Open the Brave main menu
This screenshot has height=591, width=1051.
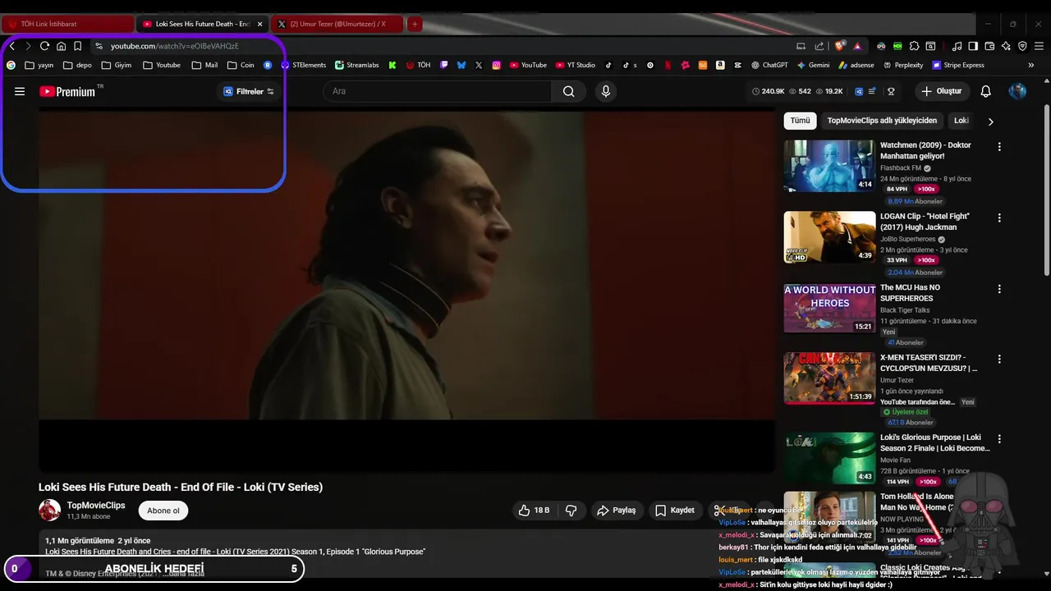tap(1039, 46)
